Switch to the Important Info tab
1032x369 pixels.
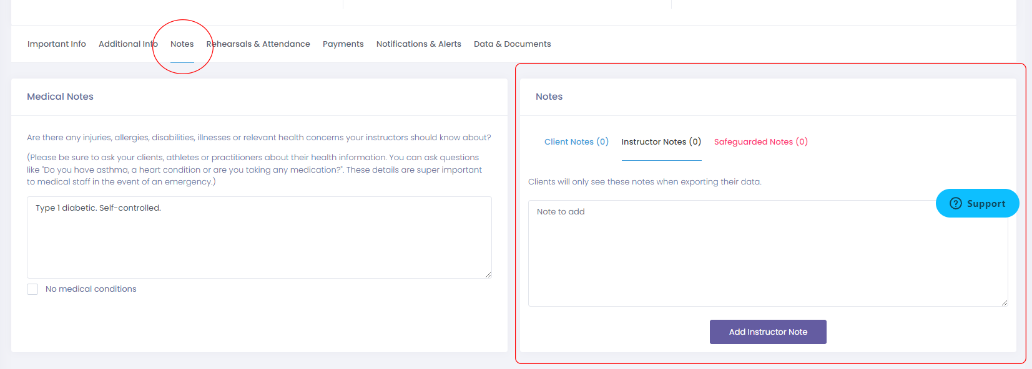pyautogui.click(x=57, y=44)
